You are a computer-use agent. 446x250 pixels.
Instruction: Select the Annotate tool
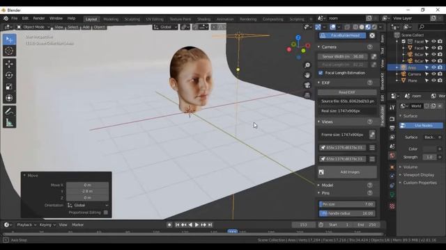click(x=9, y=111)
